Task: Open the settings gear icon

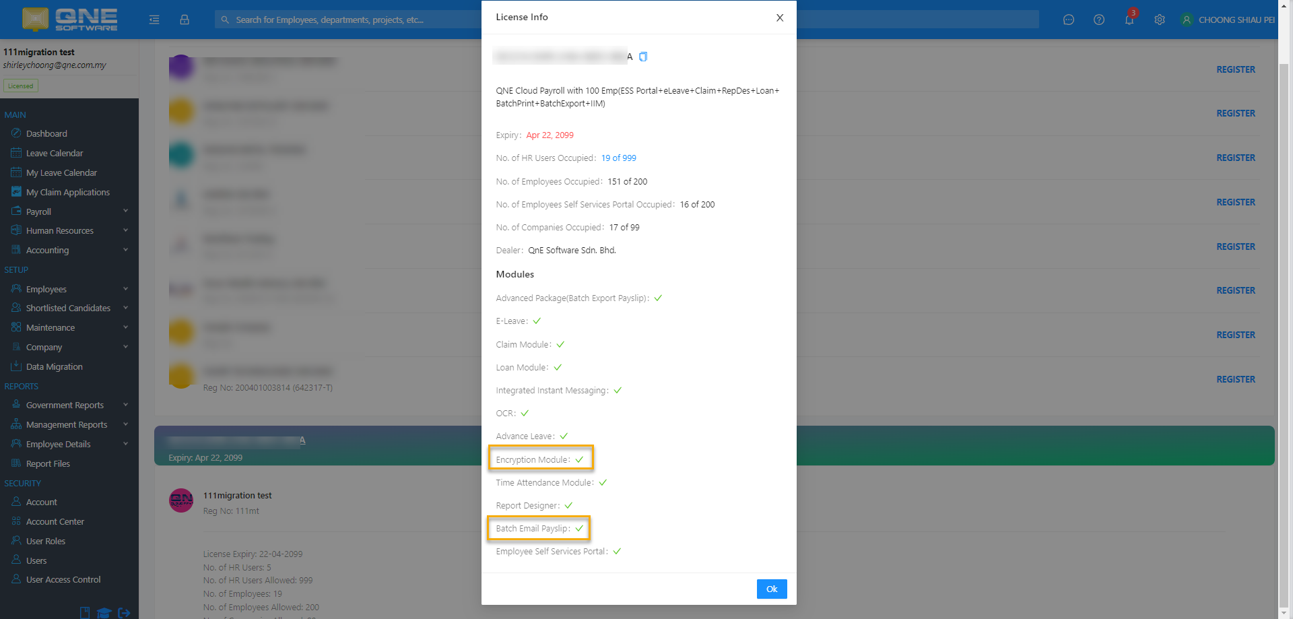Action: pos(1160,20)
